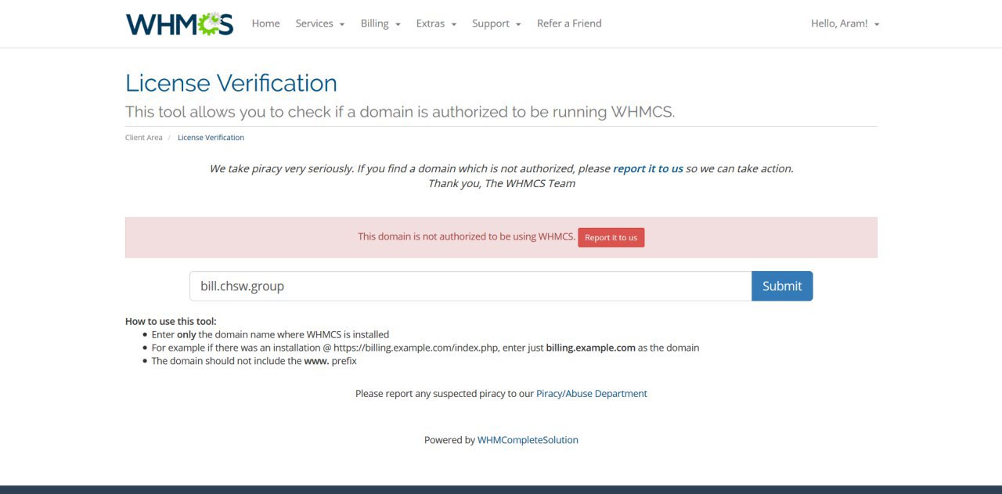Click the WHMCS logo
Viewport: 1002px width, 494px height.
click(x=179, y=23)
